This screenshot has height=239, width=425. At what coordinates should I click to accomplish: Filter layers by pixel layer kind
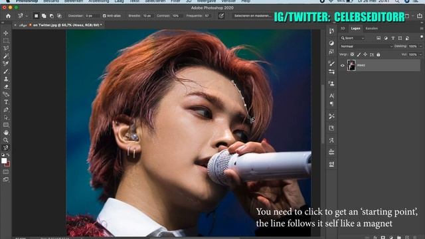[x=379, y=39]
